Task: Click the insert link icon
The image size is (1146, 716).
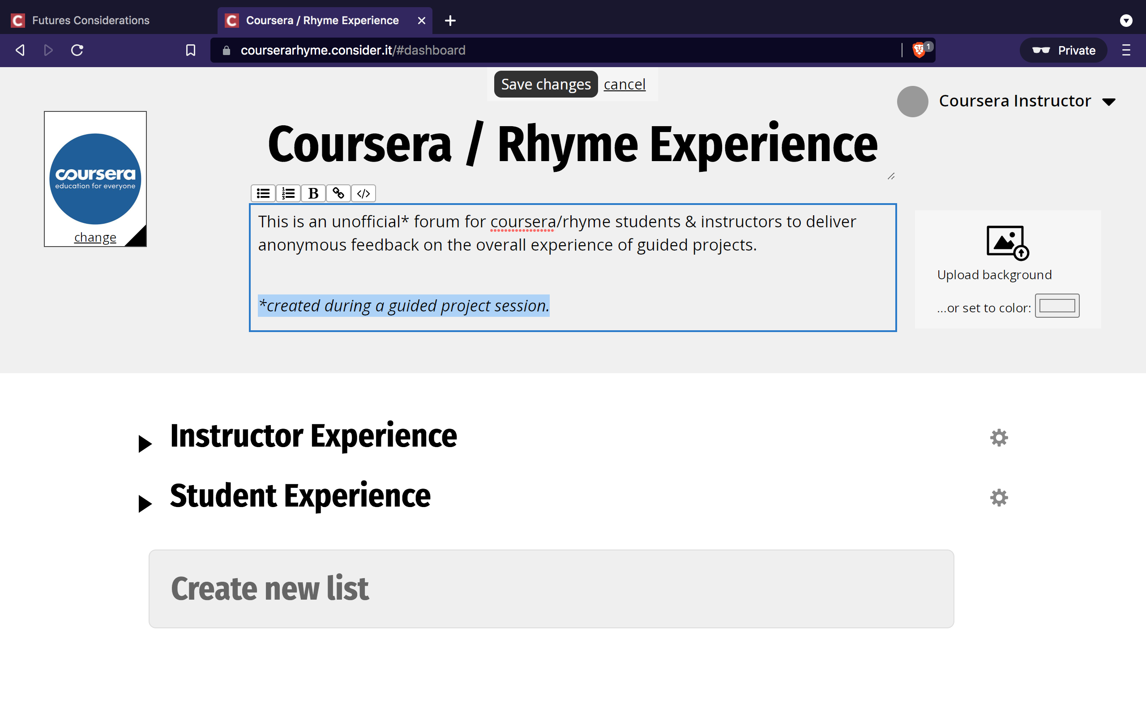Action: pos(338,193)
